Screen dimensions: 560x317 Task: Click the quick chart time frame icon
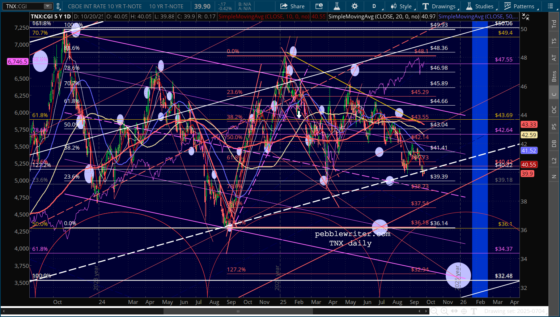click(x=319, y=6)
